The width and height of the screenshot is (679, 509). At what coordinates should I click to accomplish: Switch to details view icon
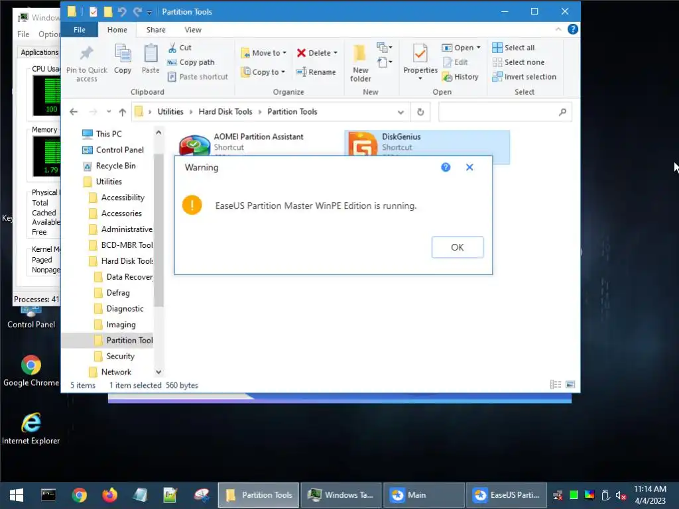point(556,384)
